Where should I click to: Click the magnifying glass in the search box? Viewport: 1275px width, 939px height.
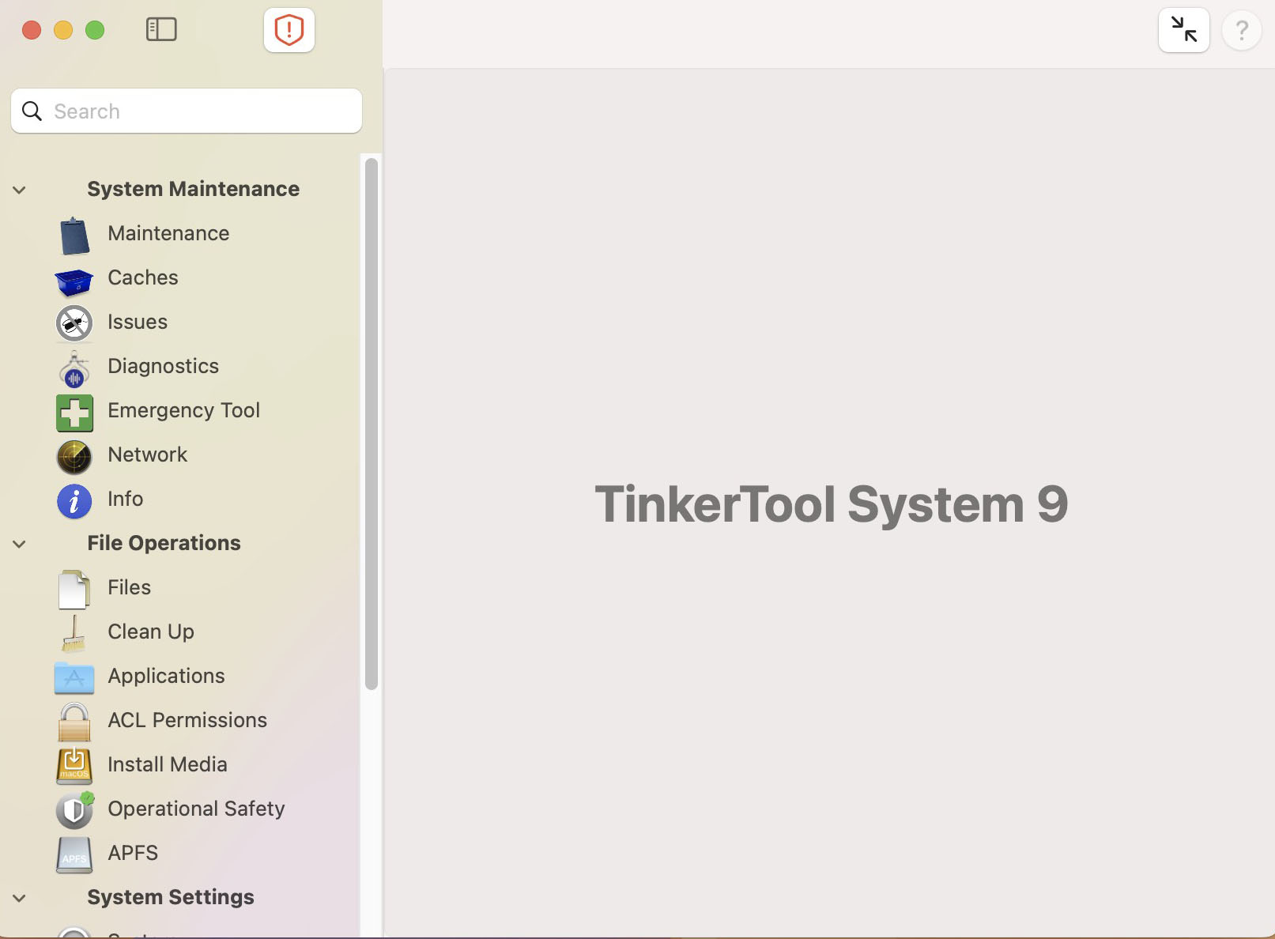[x=32, y=111]
